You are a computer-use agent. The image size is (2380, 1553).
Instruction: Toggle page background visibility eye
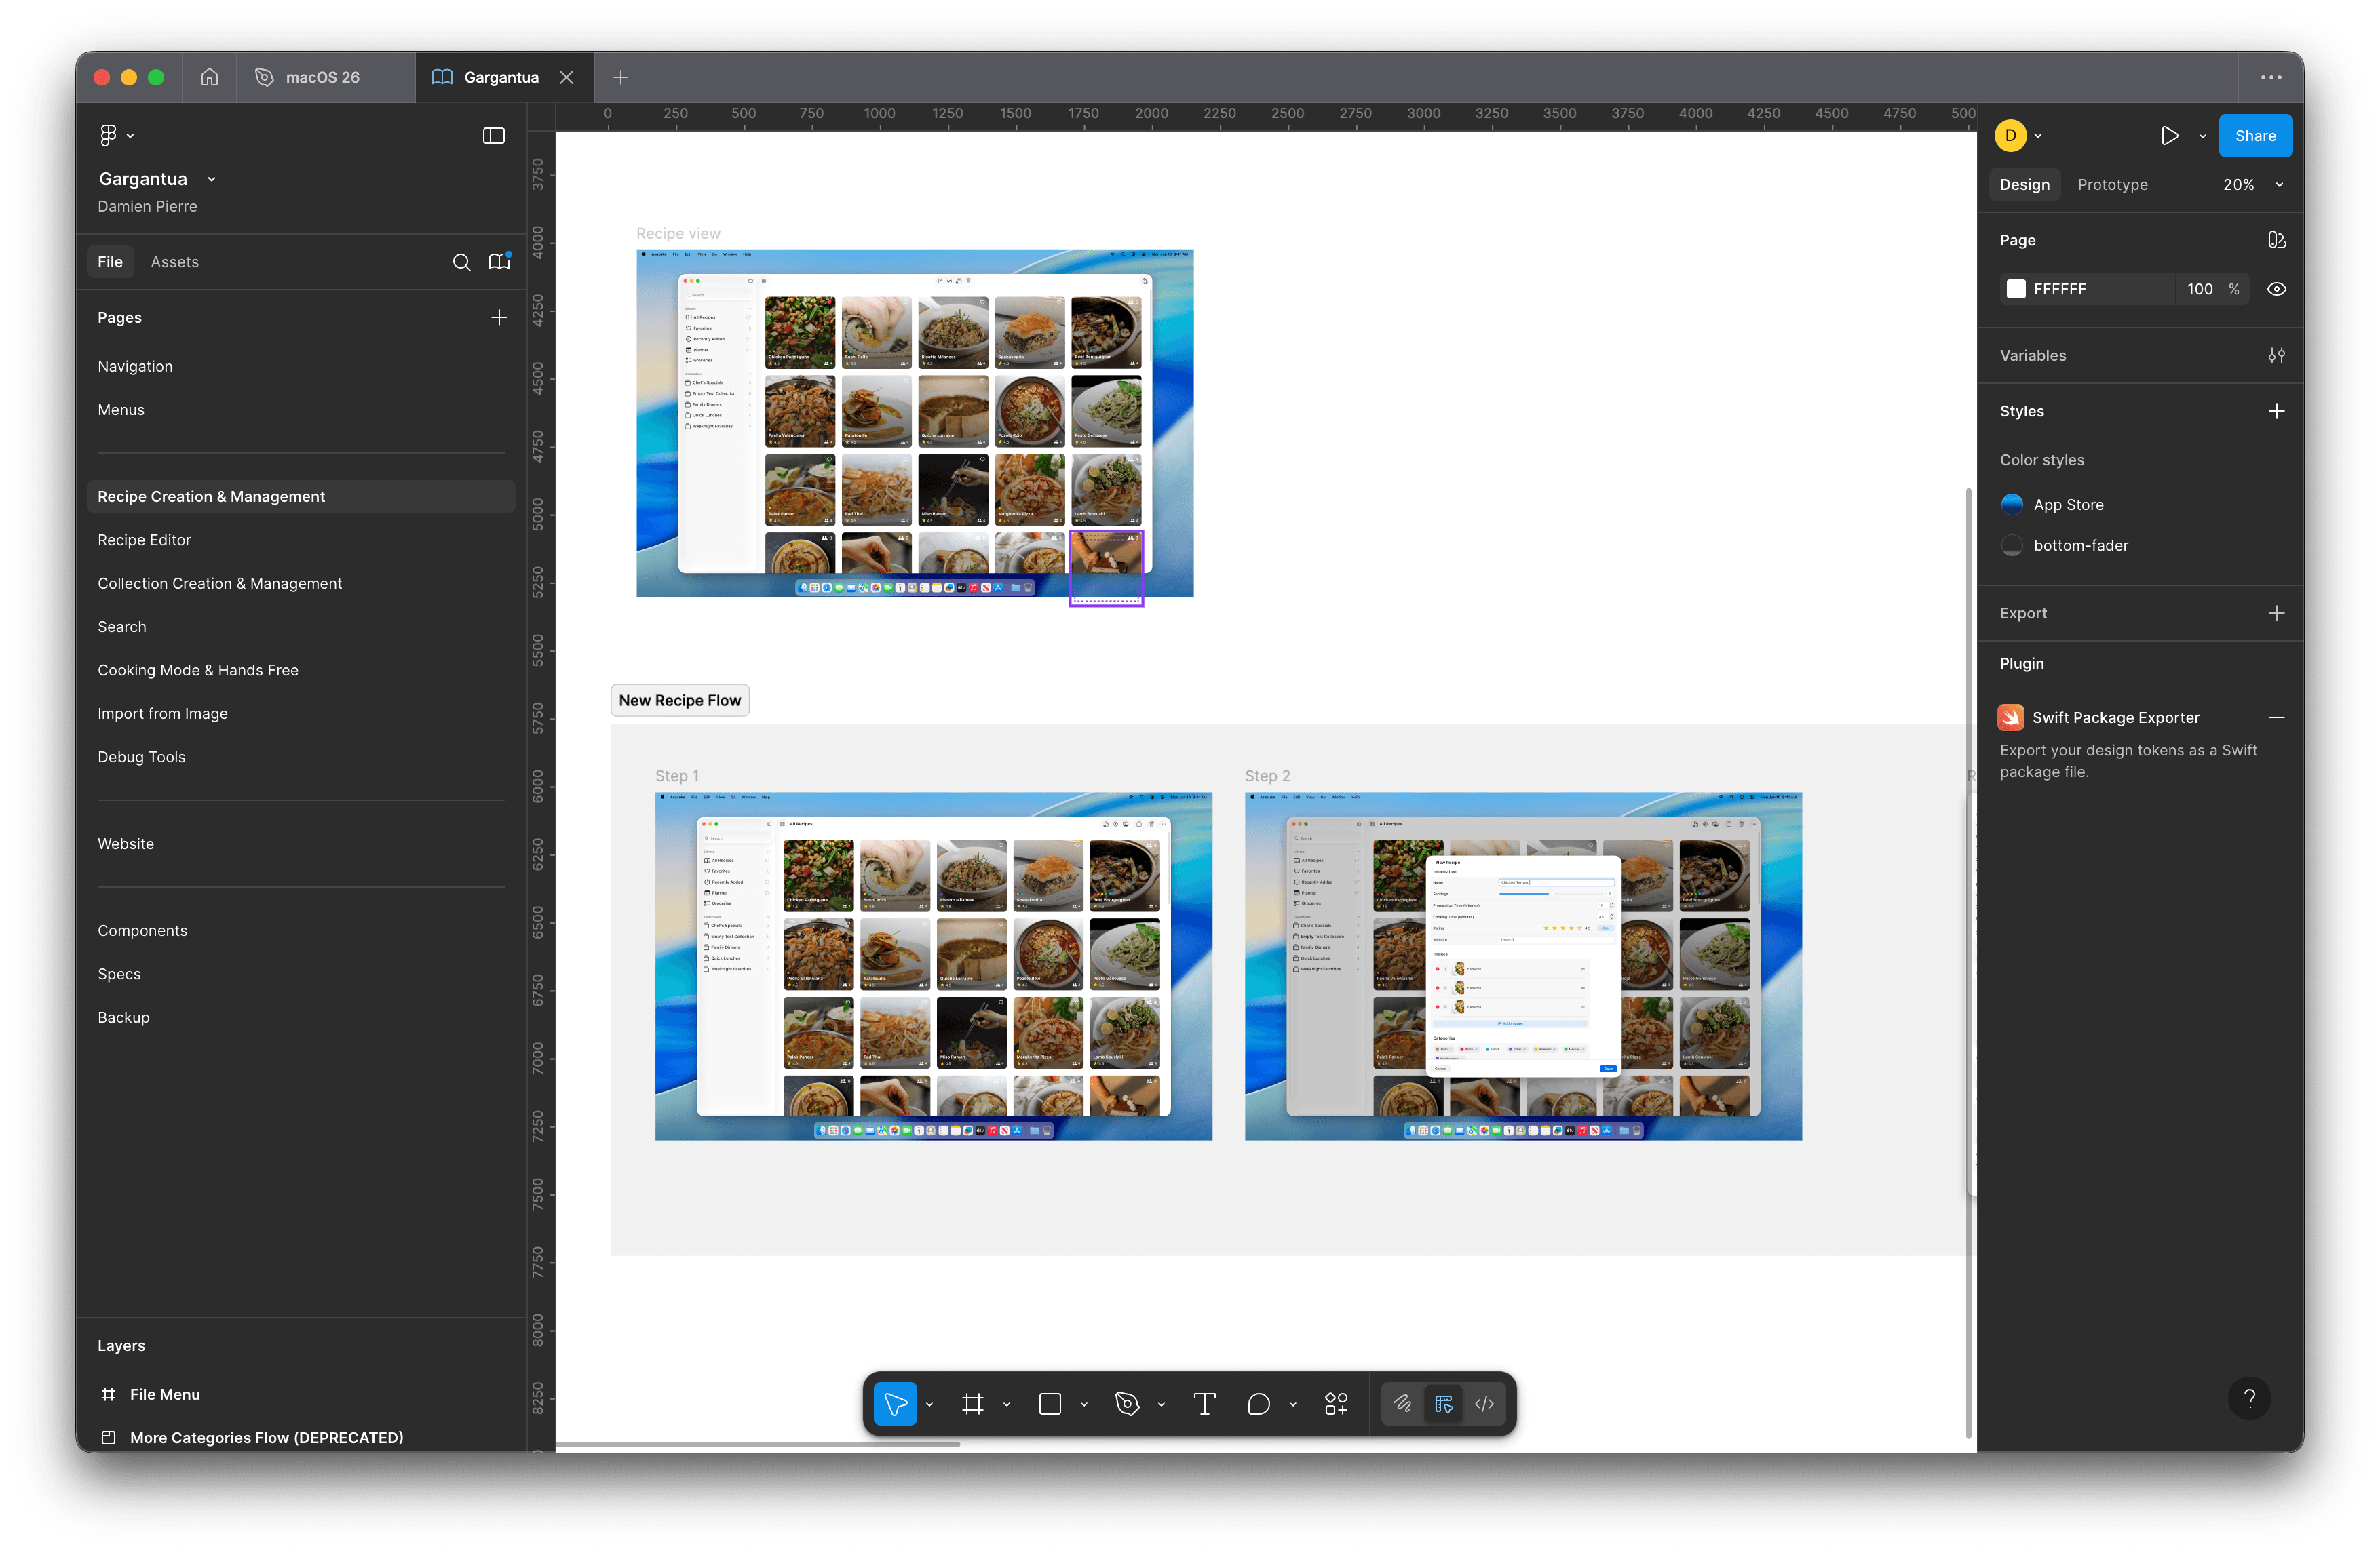click(2276, 289)
